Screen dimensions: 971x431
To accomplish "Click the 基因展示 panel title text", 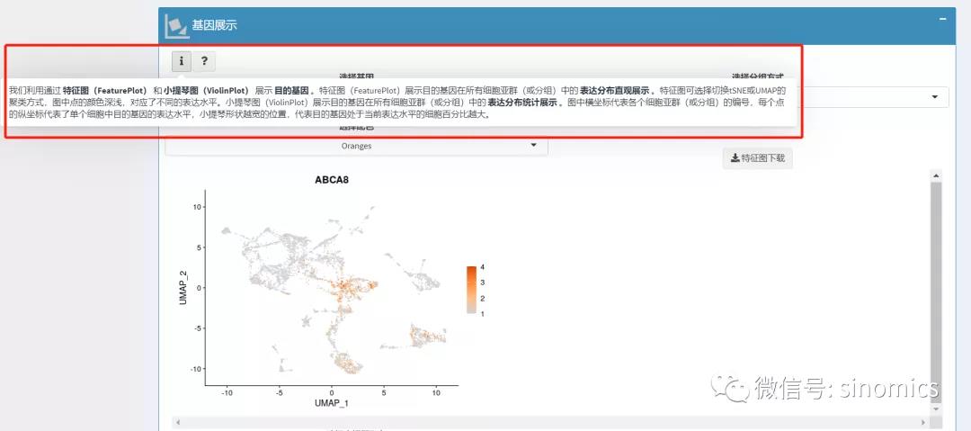I will point(214,26).
